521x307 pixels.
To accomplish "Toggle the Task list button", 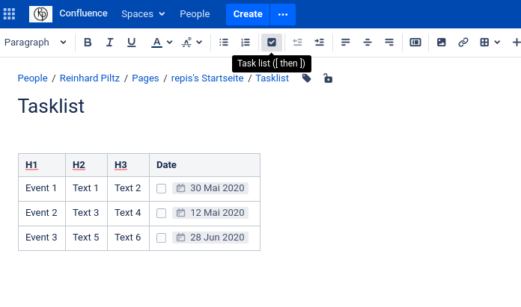I will (272, 43).
